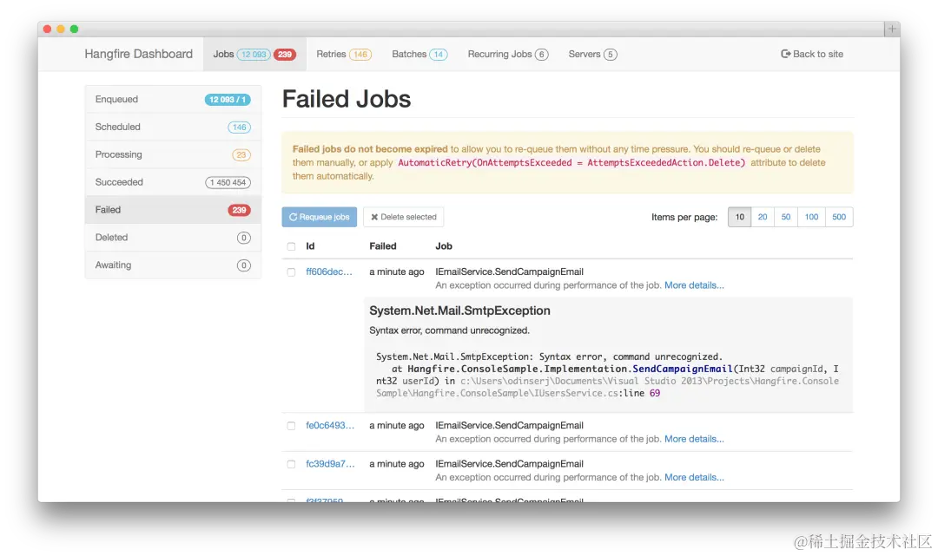
Task: Click SendCampaignEmail method in stack trace
Action: coord(683,369)
